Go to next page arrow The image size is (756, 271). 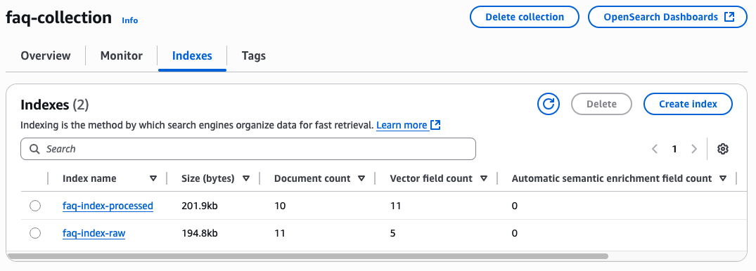[x=694, y=150]
